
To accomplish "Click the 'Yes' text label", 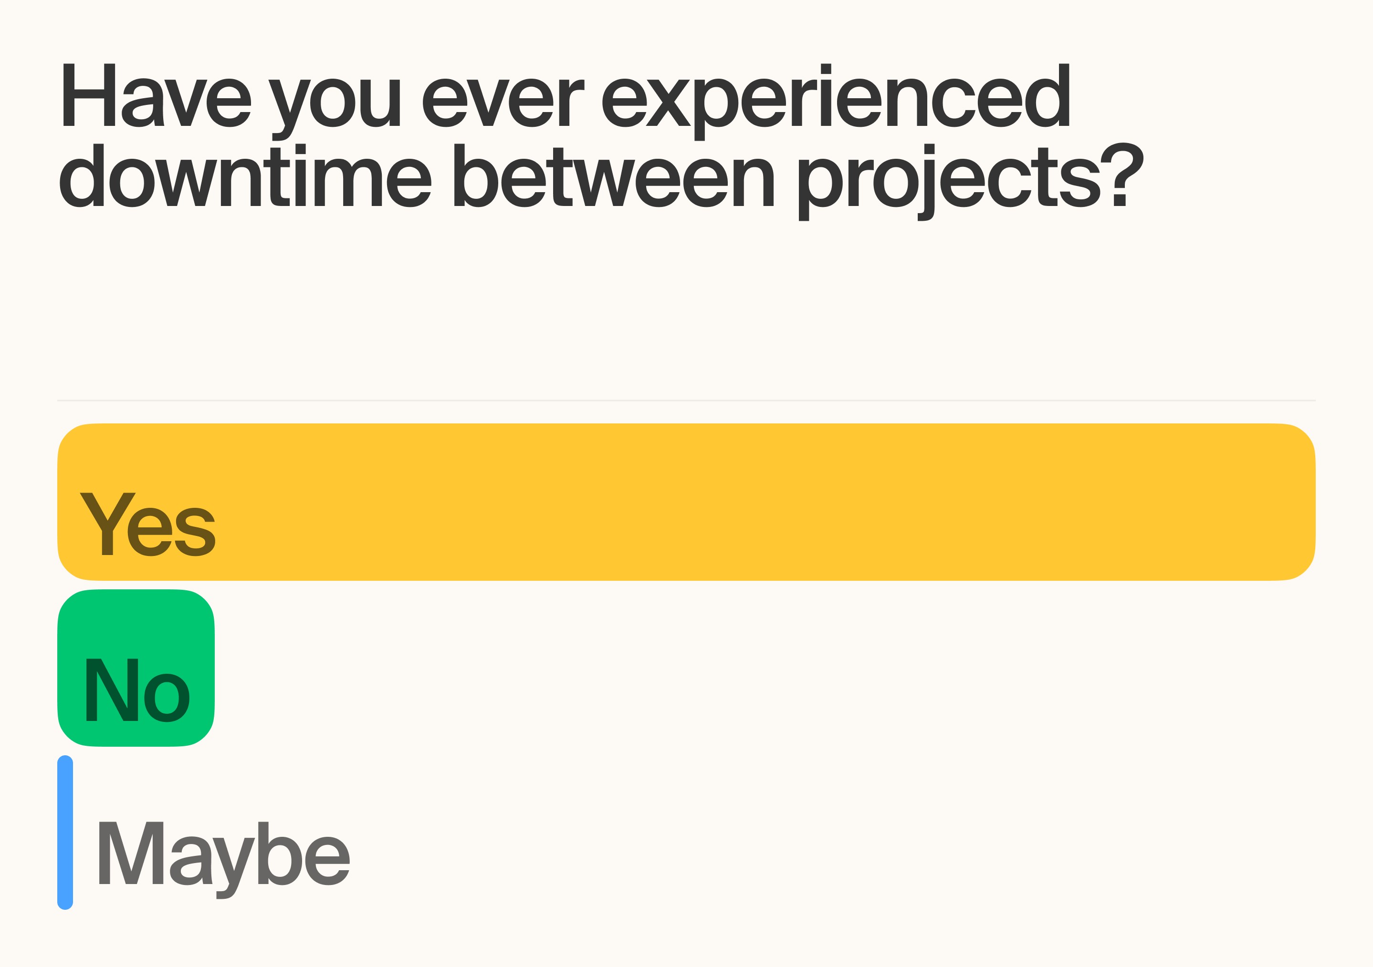I will pyautogui.click(x=147, y=524).
